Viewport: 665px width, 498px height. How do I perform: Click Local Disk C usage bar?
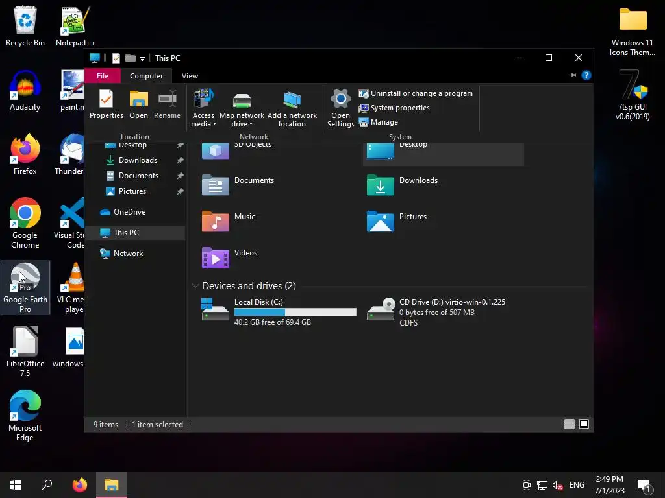coord(295,313)
